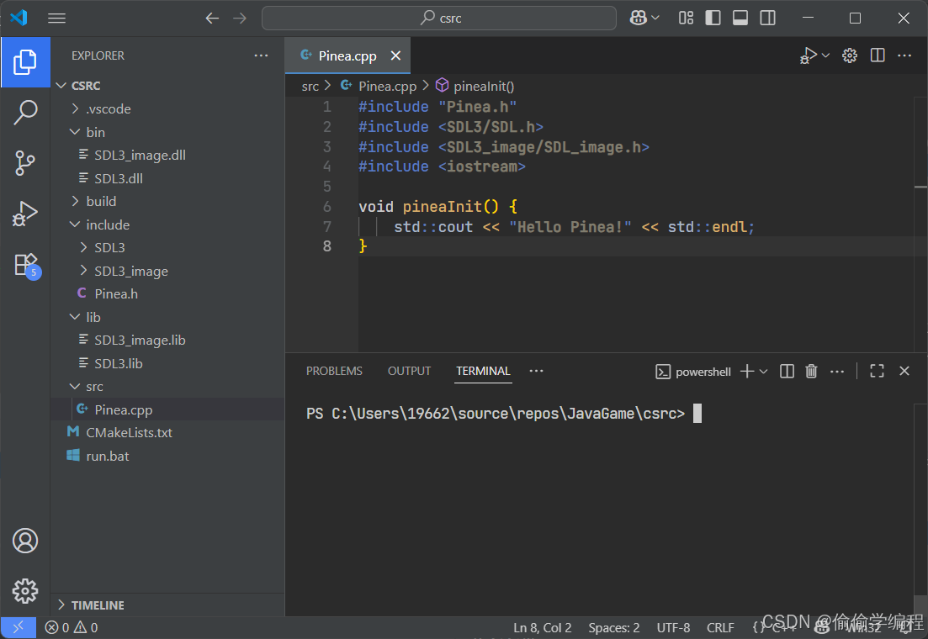Toggle the primary sidebar visibility
Screen dimensions: 928x639
click(x=713, y=17)
